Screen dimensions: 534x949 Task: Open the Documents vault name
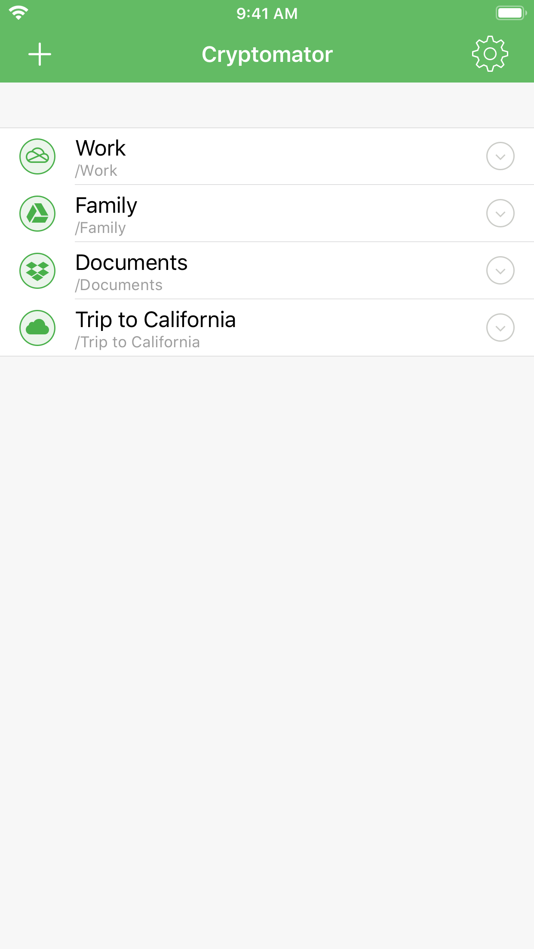click(131, 263)
